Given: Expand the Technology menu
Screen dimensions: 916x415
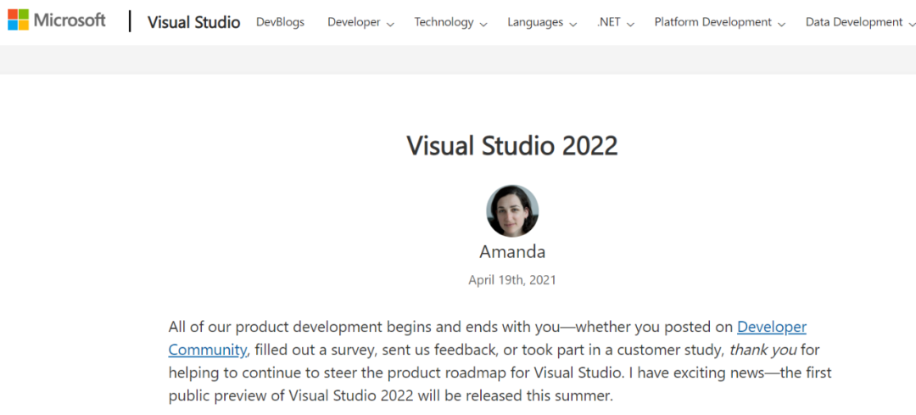Looking at the screenshot, I should coord(450,22).
